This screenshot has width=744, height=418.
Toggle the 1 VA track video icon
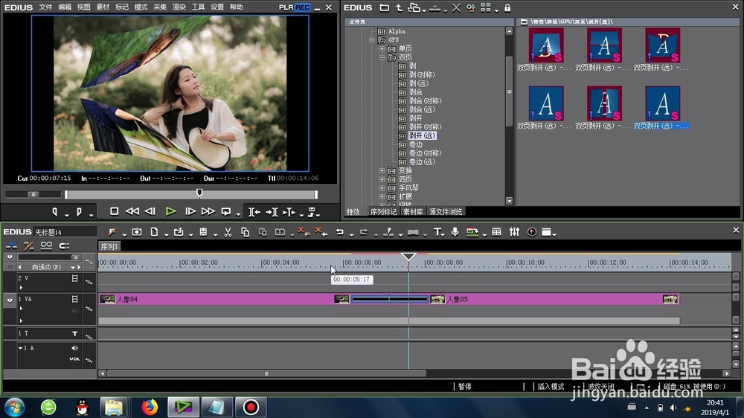74,299
